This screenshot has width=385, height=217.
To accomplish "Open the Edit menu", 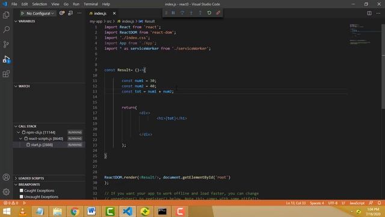I will pos(25,4).
